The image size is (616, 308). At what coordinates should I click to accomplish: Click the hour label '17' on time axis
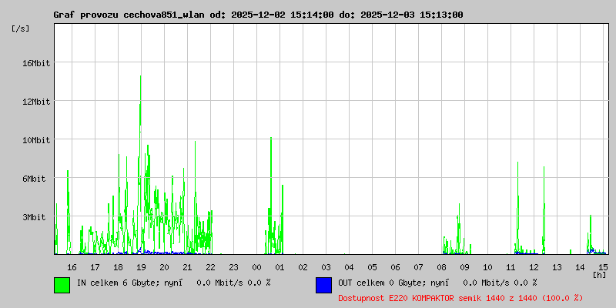click(95, 267)
